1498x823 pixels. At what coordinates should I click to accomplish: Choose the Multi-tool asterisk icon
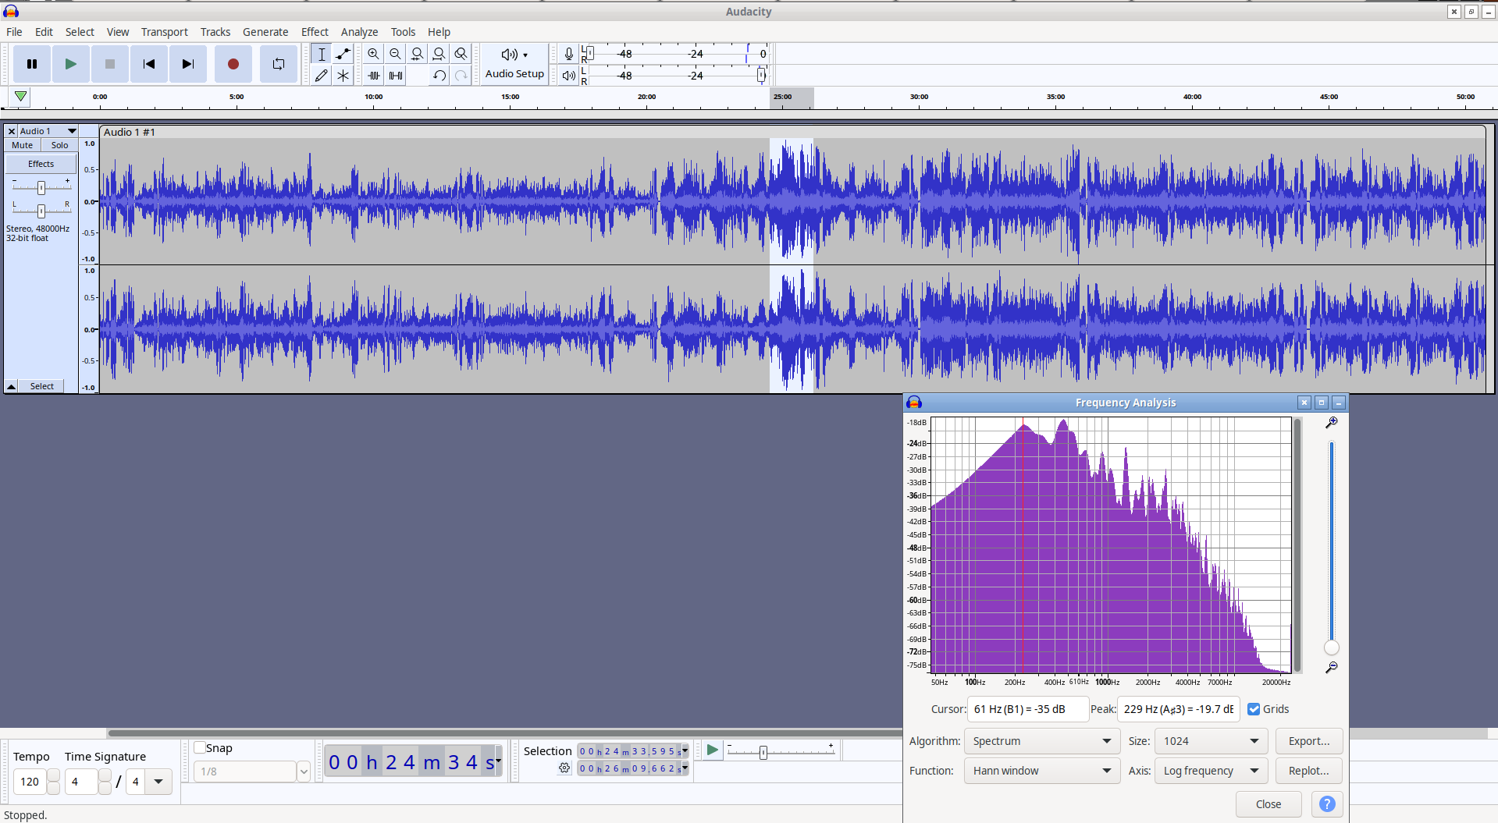pos(343,76)
